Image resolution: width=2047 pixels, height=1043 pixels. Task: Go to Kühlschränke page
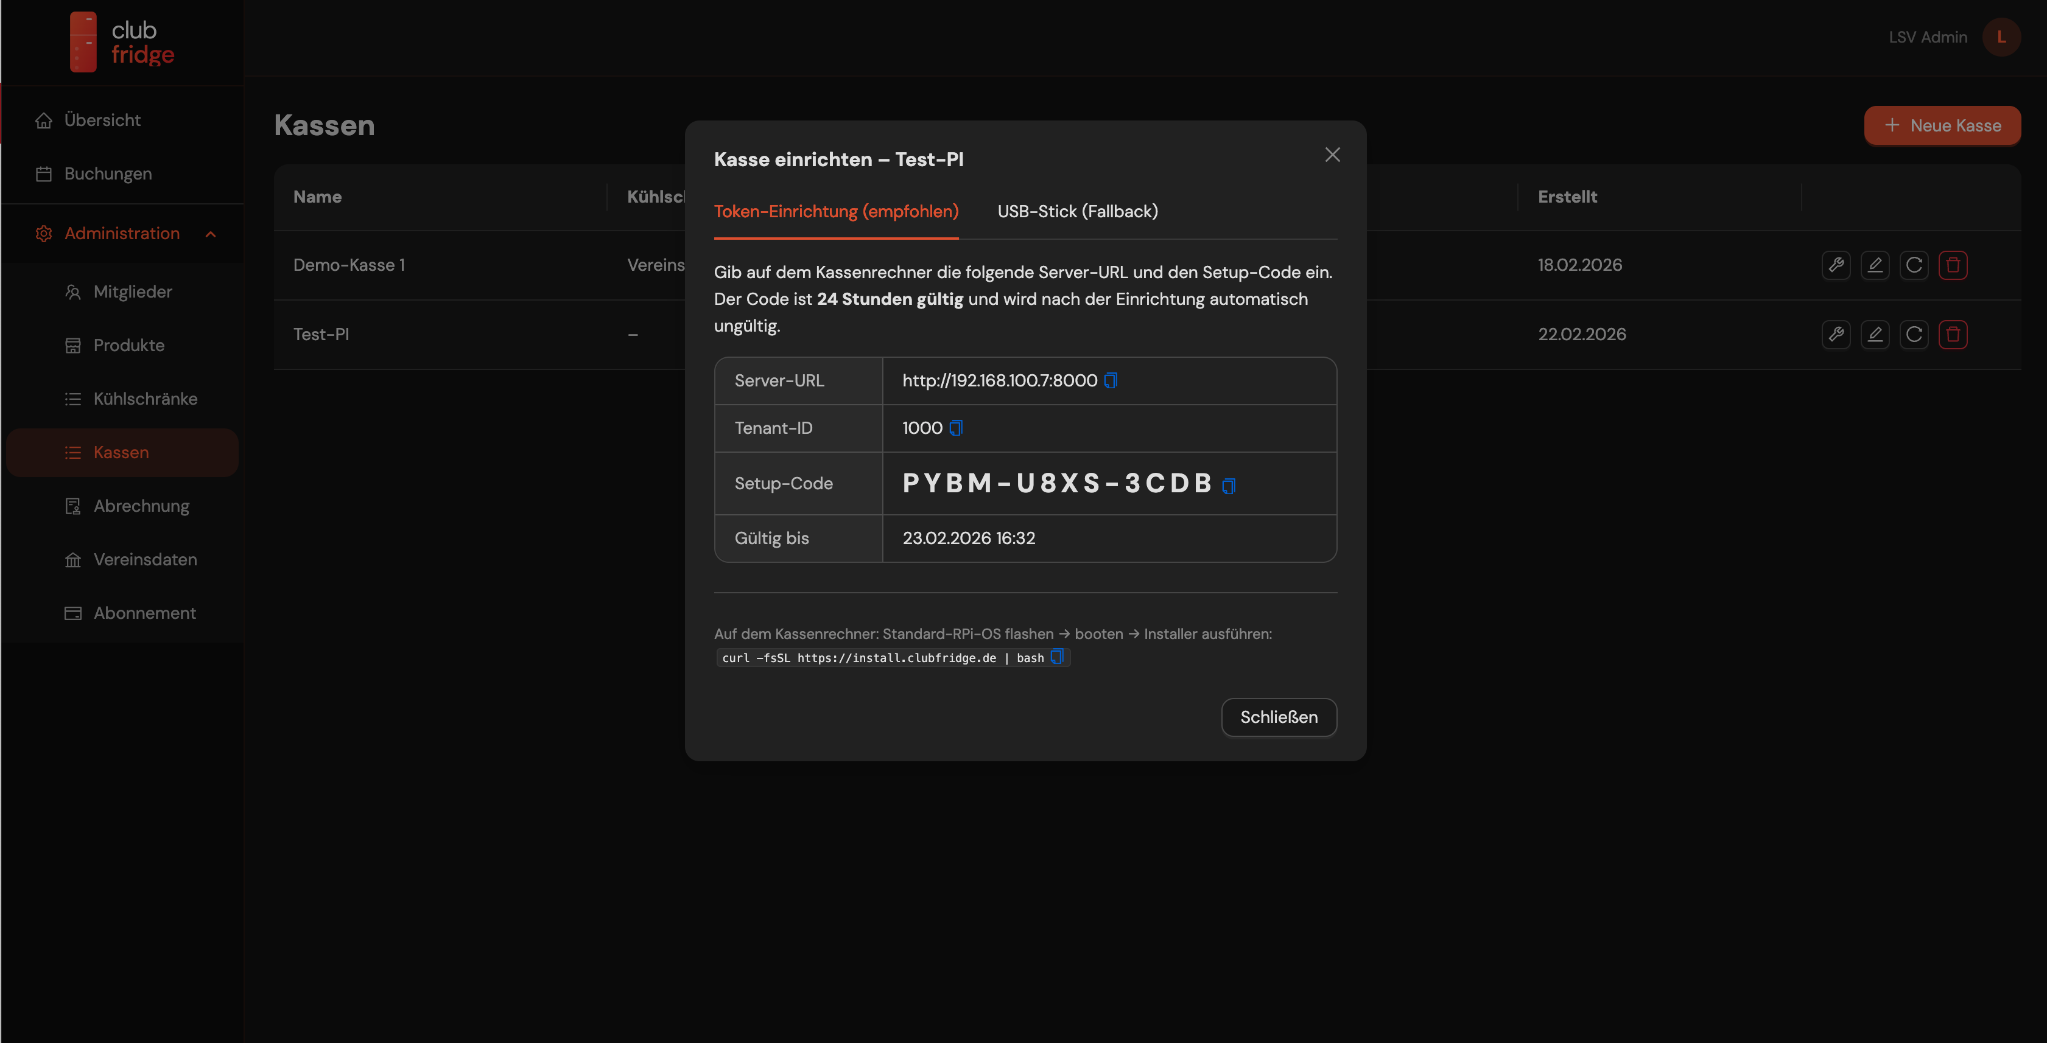point(145,399)
